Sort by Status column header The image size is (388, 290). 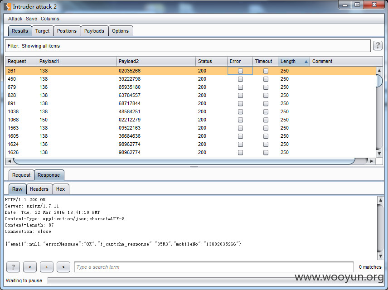(211, 61)
